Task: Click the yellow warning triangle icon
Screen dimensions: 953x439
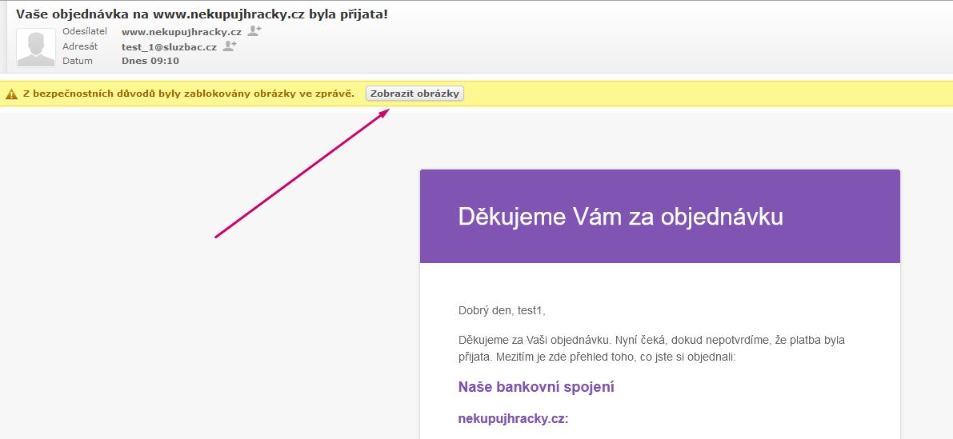Action: point(11,94)
